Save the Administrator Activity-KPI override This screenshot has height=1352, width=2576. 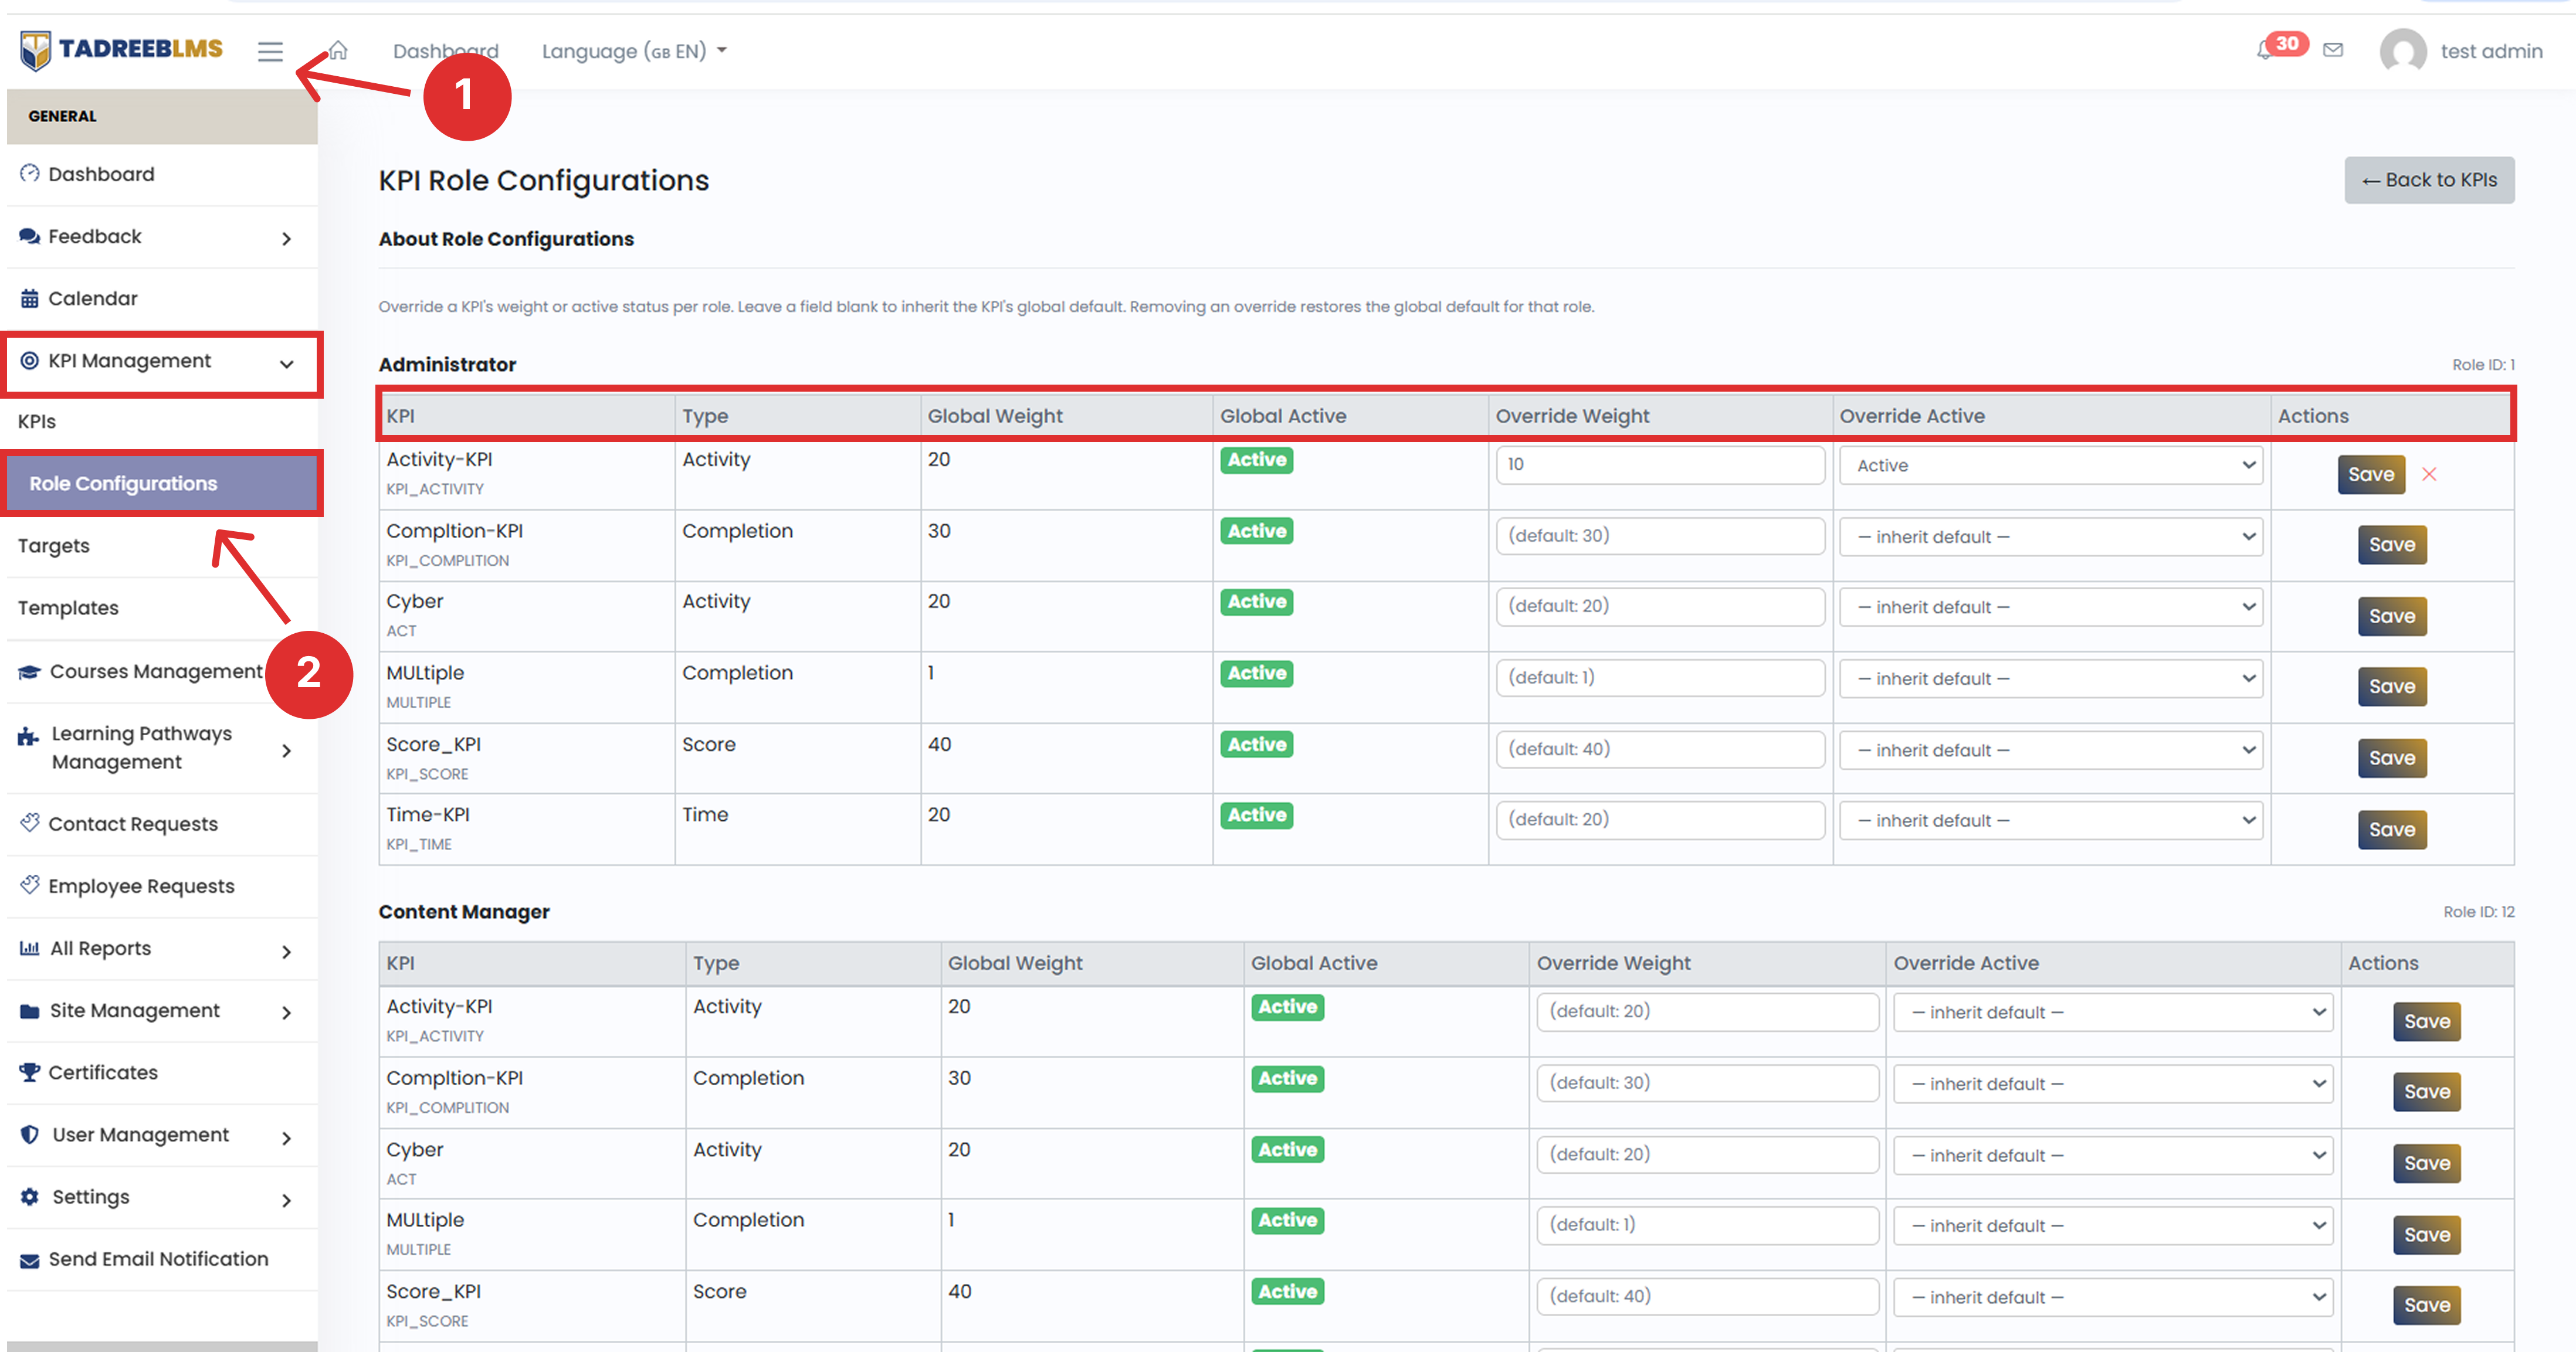2371,474
